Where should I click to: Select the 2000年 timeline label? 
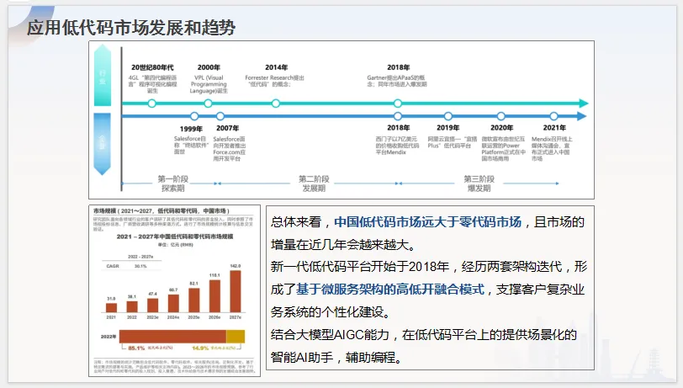[209, 67]
